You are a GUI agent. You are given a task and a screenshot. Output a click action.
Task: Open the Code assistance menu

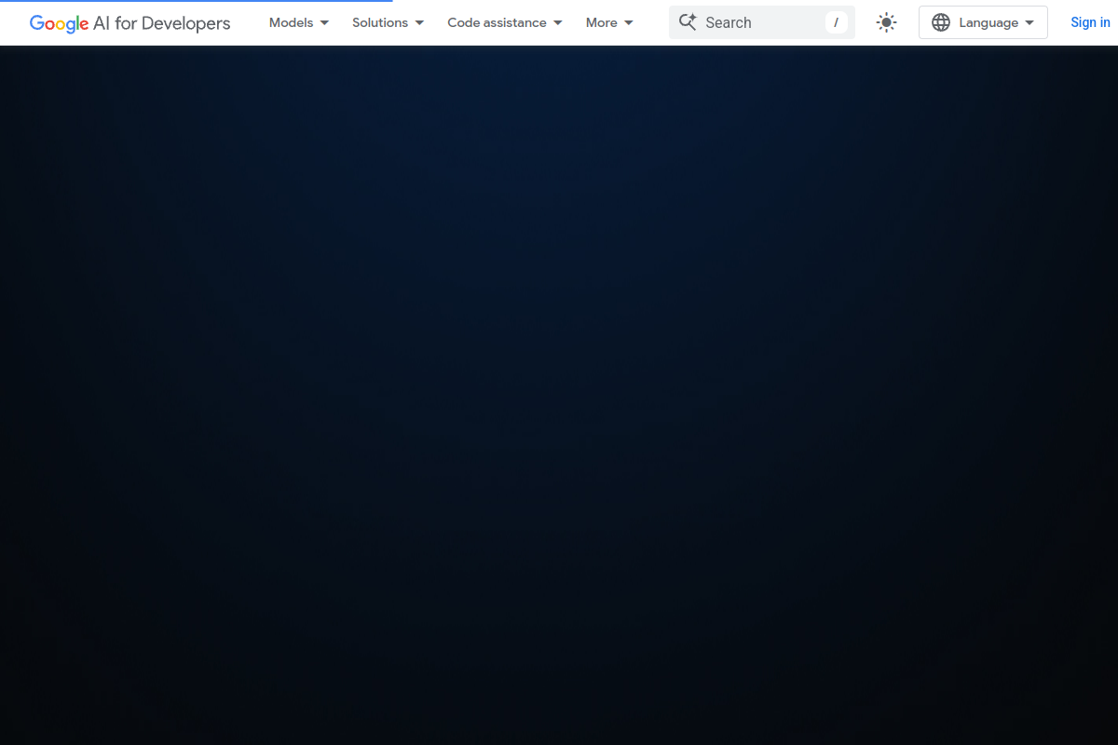(496, 22)
